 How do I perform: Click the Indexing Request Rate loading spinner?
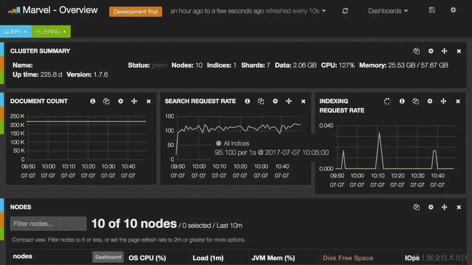pos(387,101)
